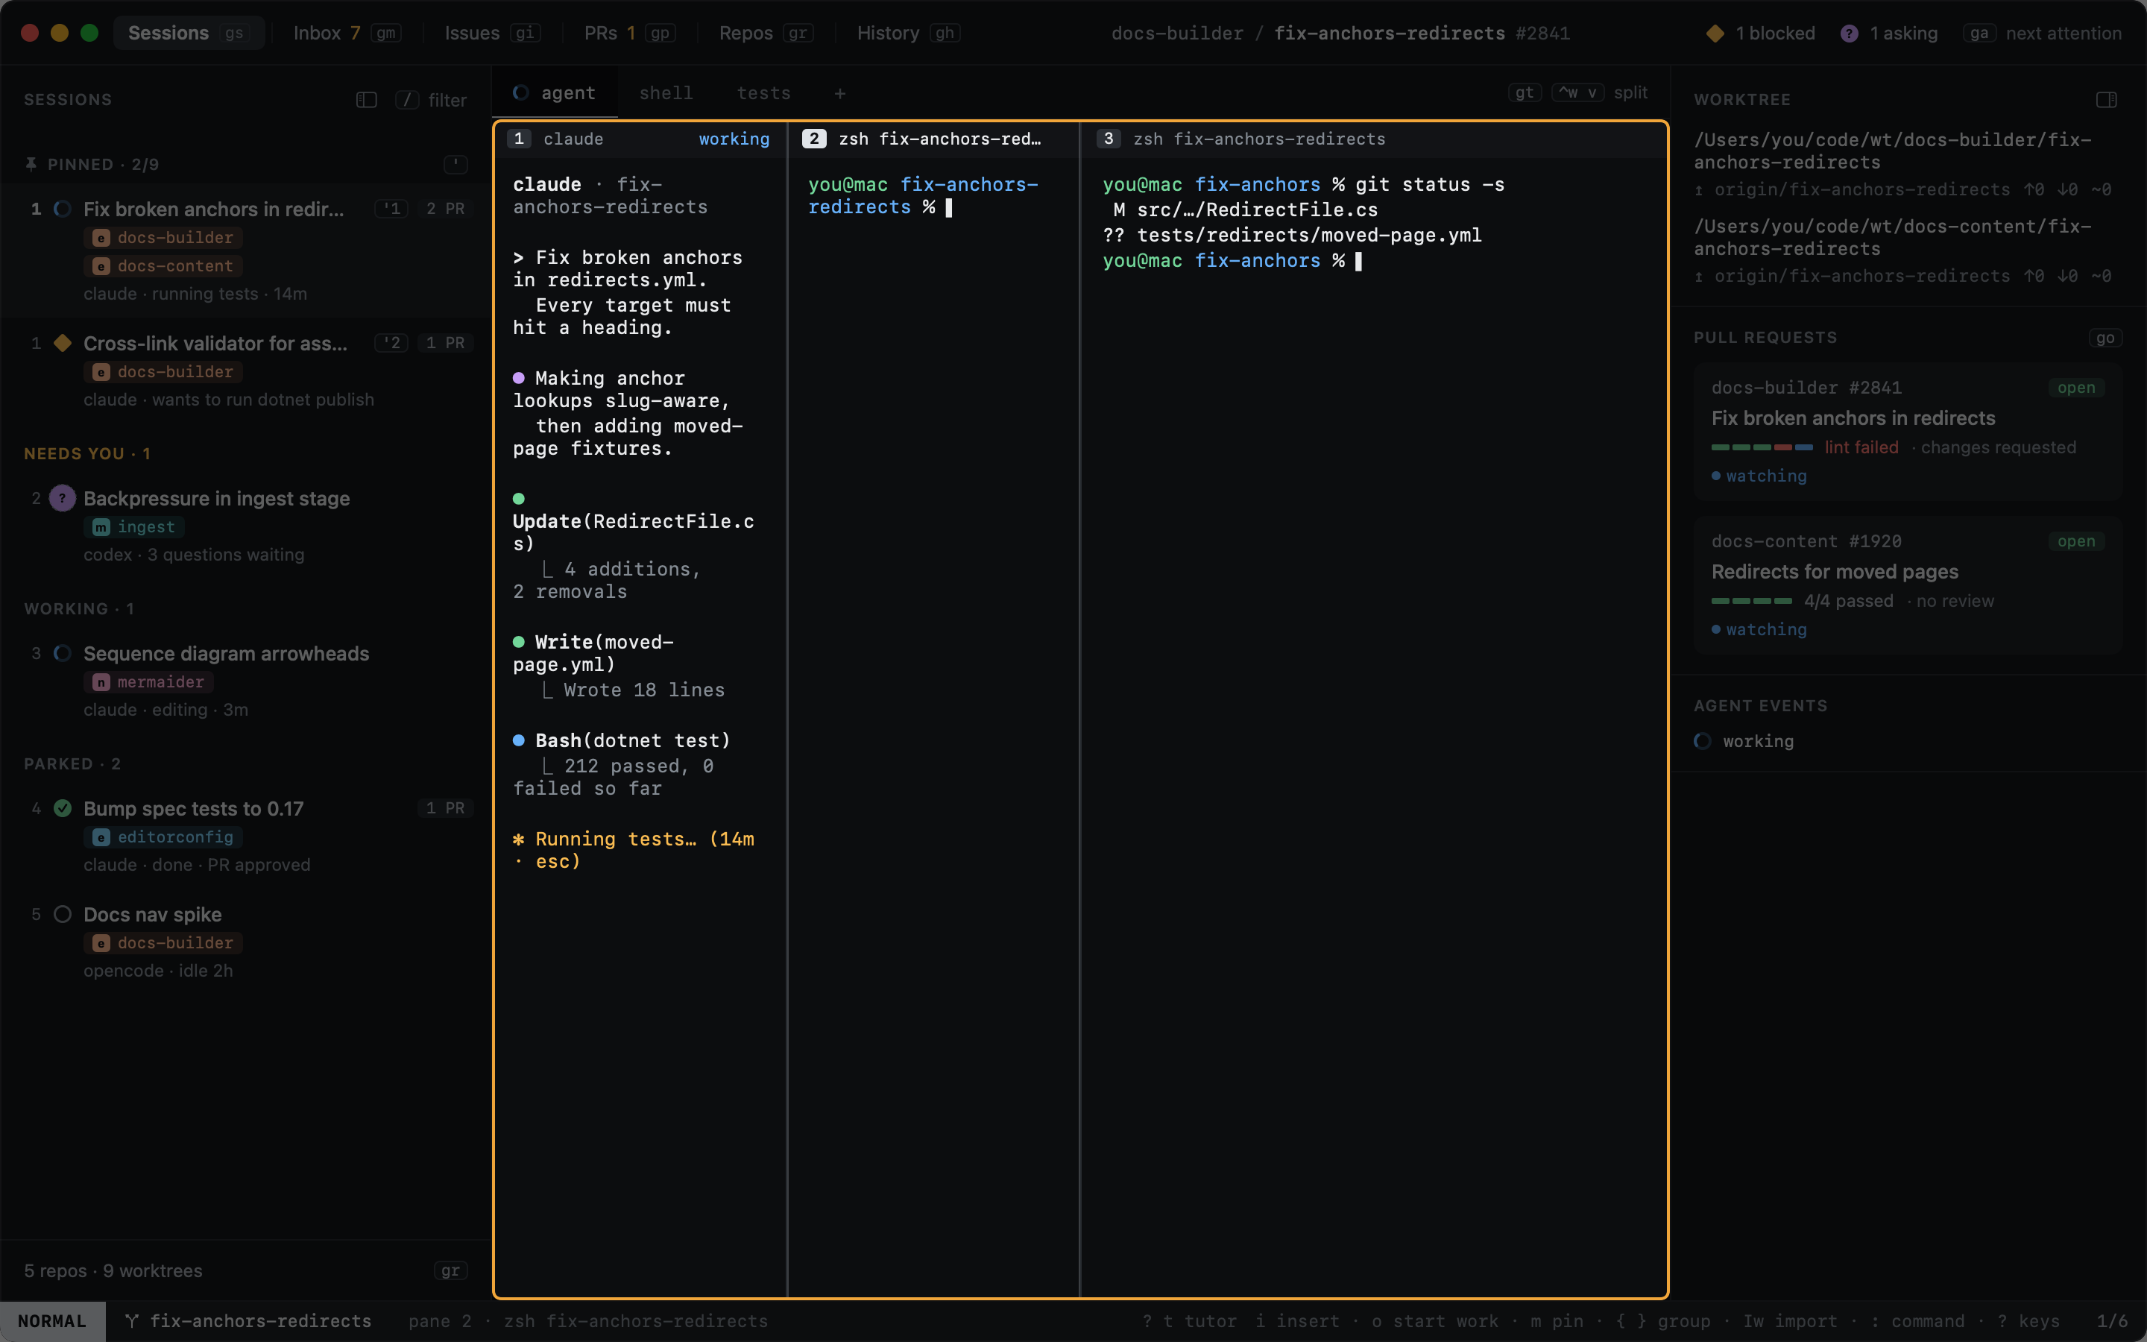Add a new tab with the plus button
This screenshot has width=2147, height=1342.
(839, 93)
